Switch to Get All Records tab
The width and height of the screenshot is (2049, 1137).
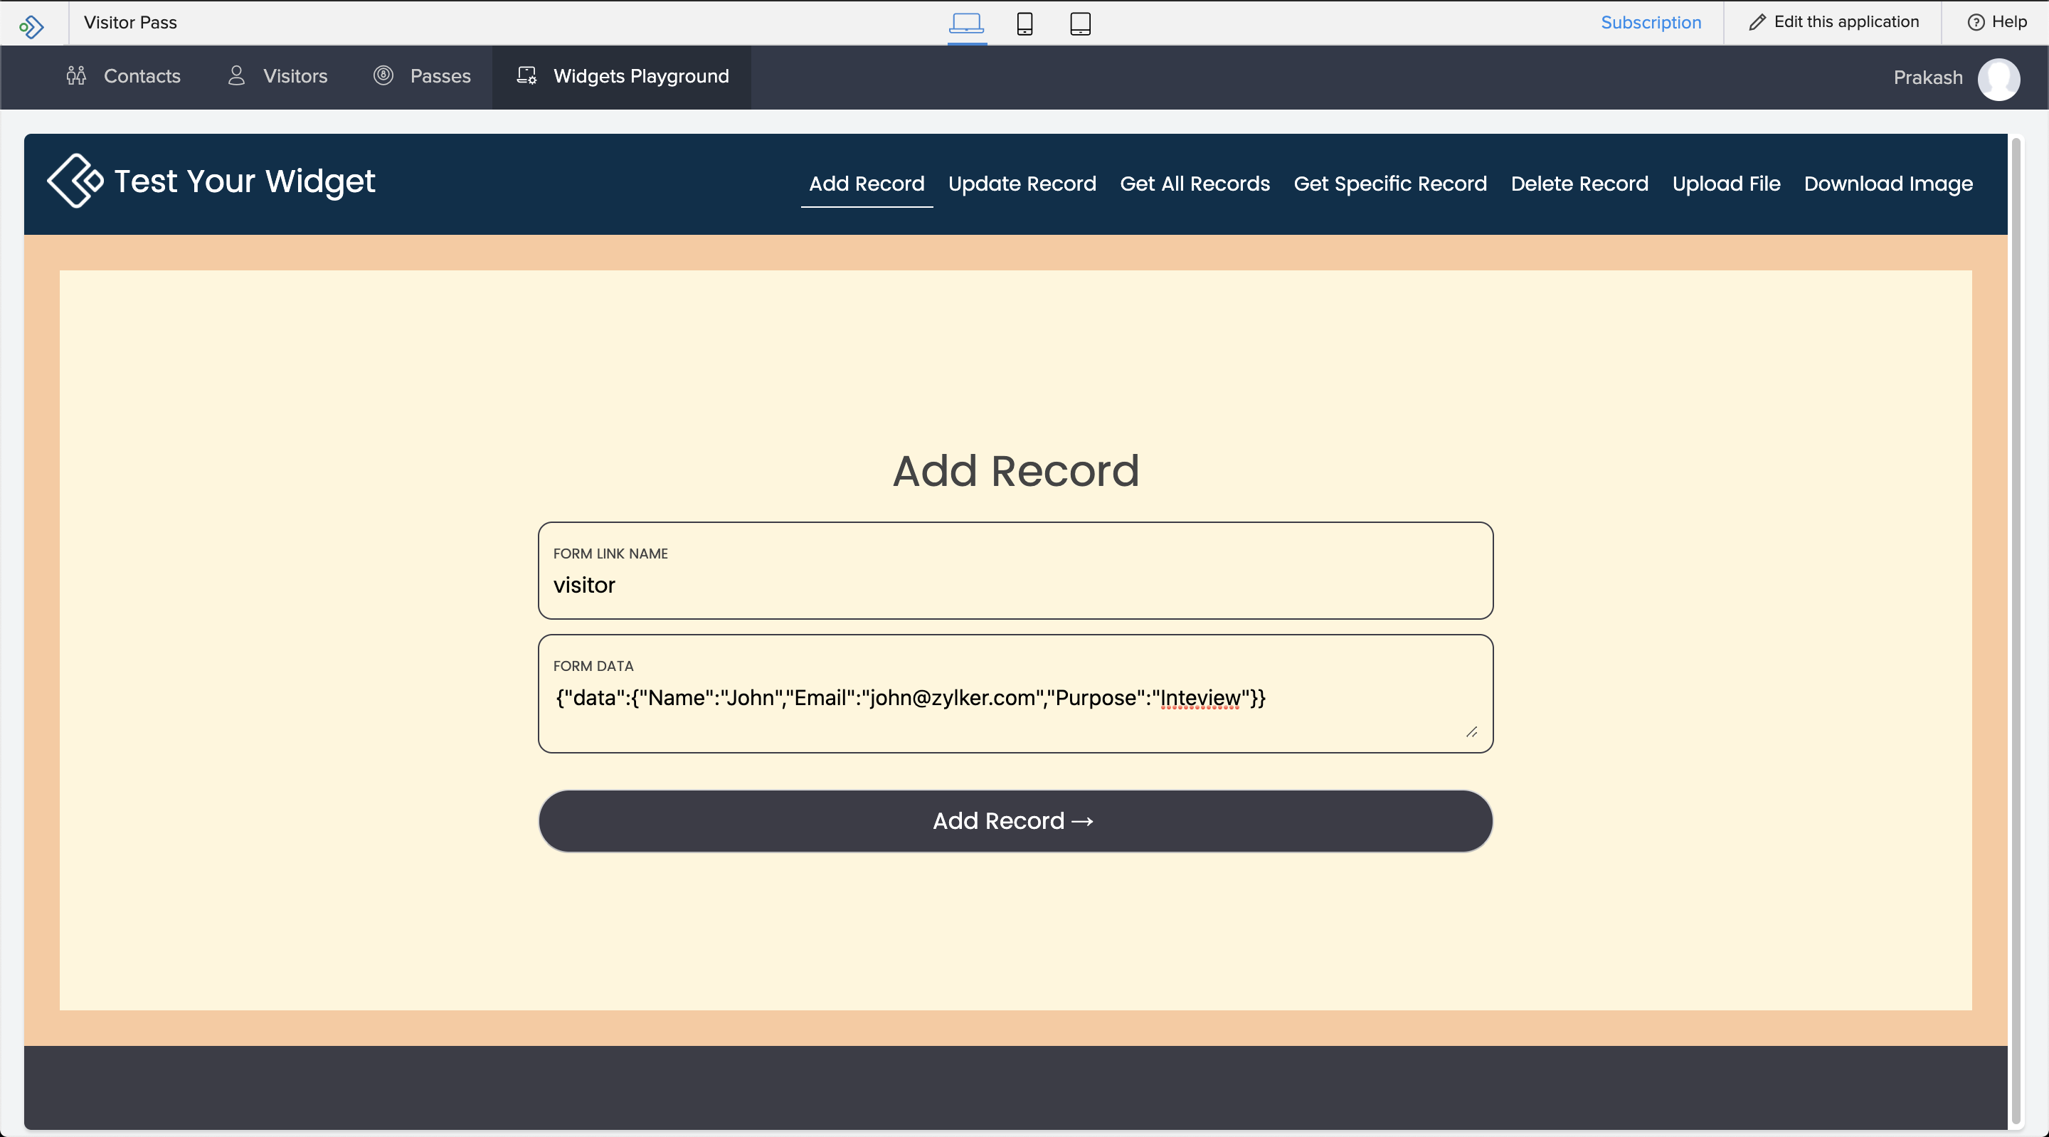[x=1194, y=184]
